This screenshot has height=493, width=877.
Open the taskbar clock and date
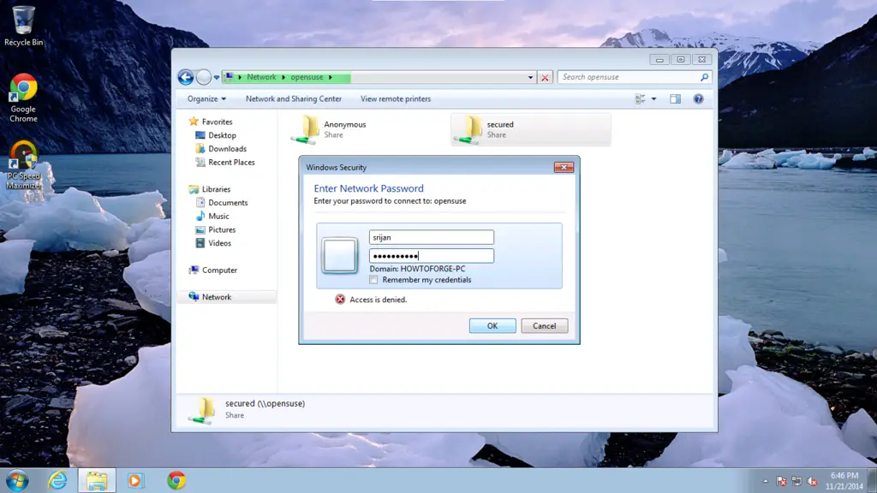844,481
